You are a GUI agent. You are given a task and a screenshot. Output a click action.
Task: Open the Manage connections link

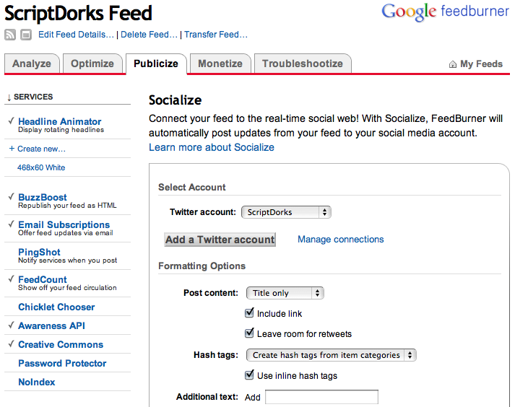tap(341, 240)
